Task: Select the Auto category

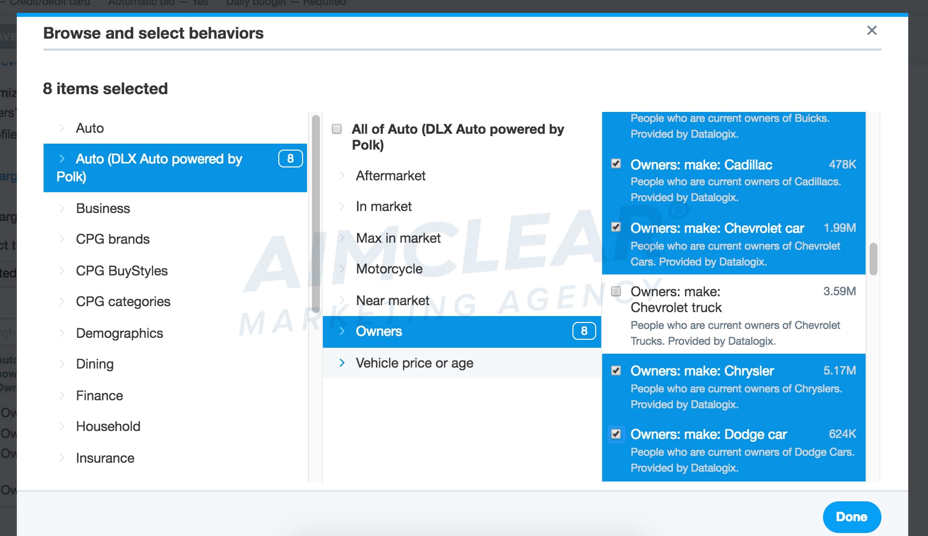Action: pos(90,128)
